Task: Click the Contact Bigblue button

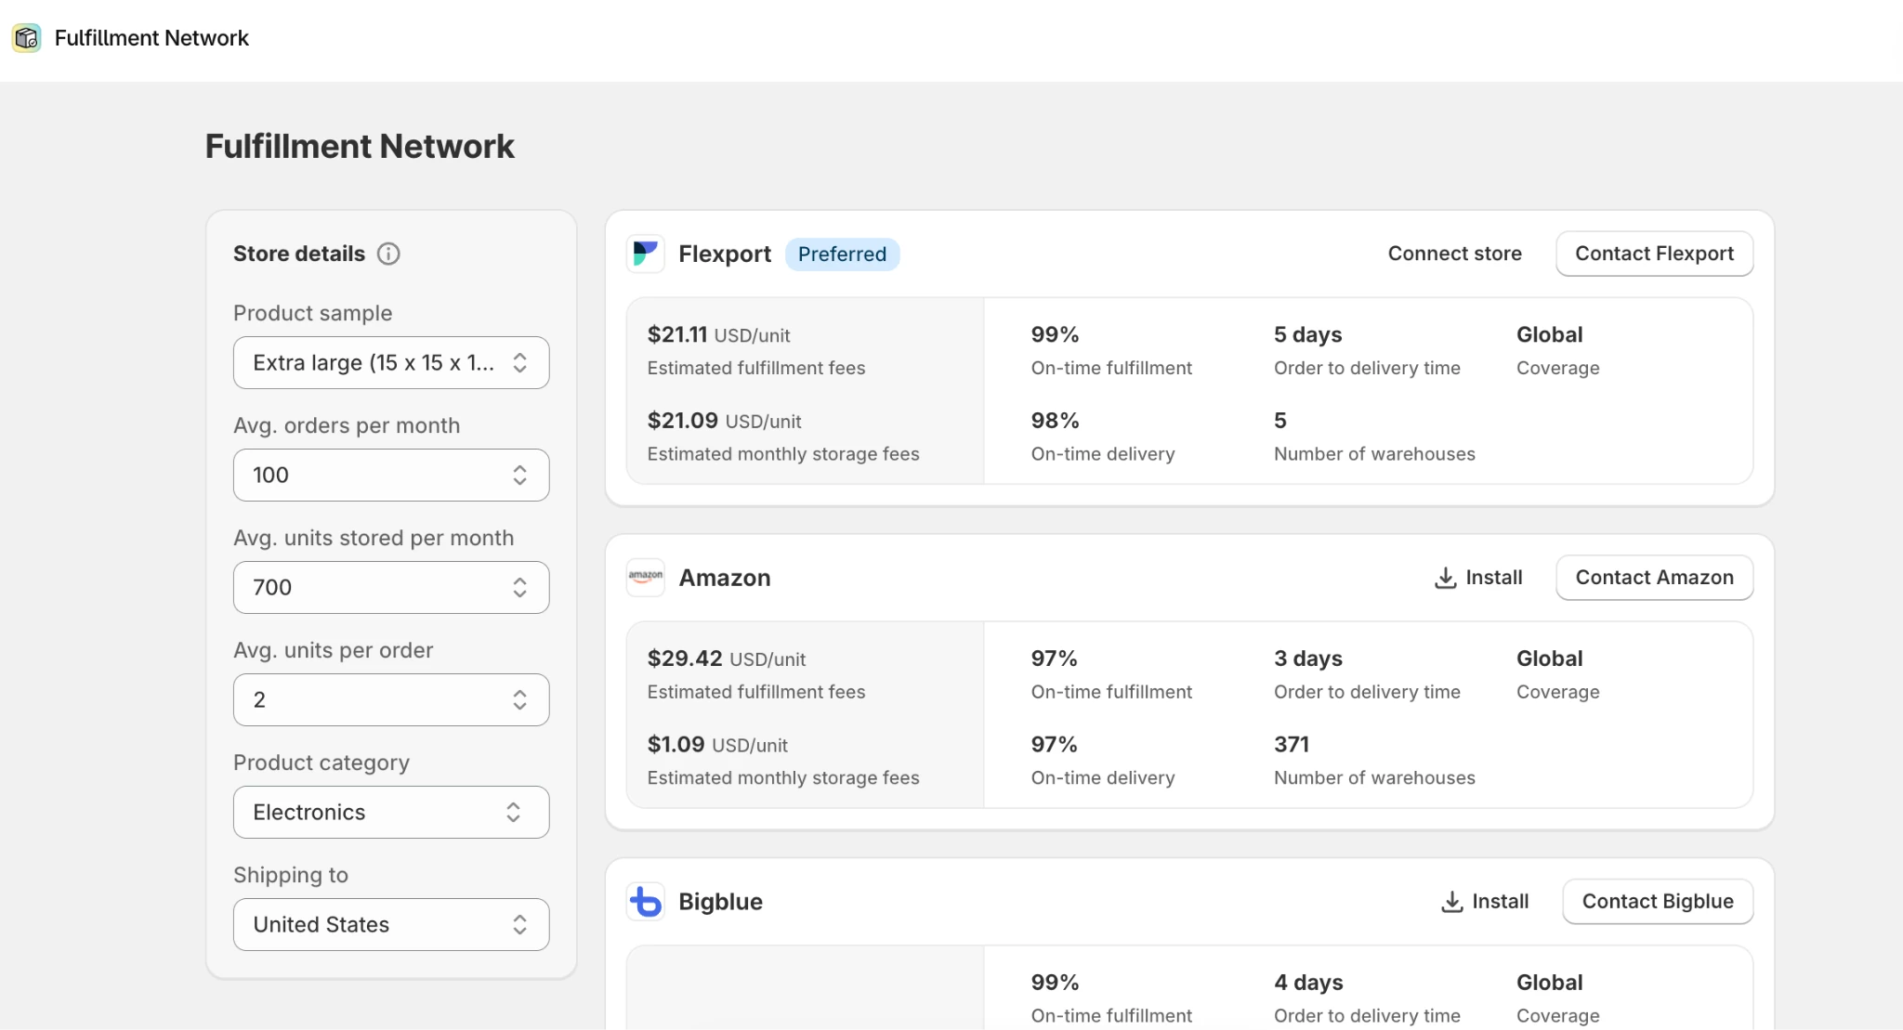Action: tap(1658, 901)
